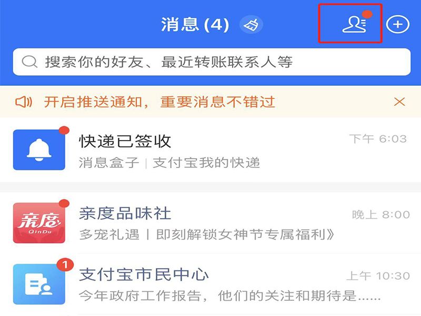Image resolution: width=421 pixels, height=316 pixels.
Task: Open the contacts icon with red dot
Action: coord(354,24)
